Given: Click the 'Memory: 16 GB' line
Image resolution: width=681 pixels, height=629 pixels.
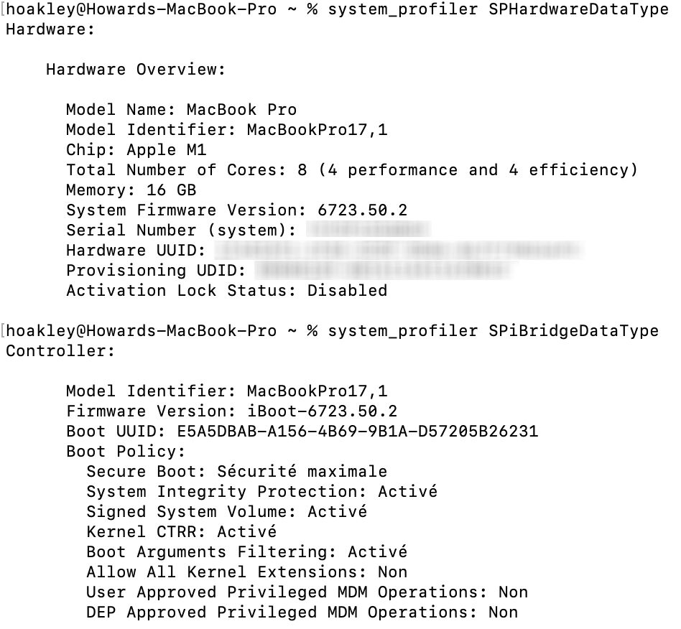Looking at the screenshot, I should (x=131, y=190).
